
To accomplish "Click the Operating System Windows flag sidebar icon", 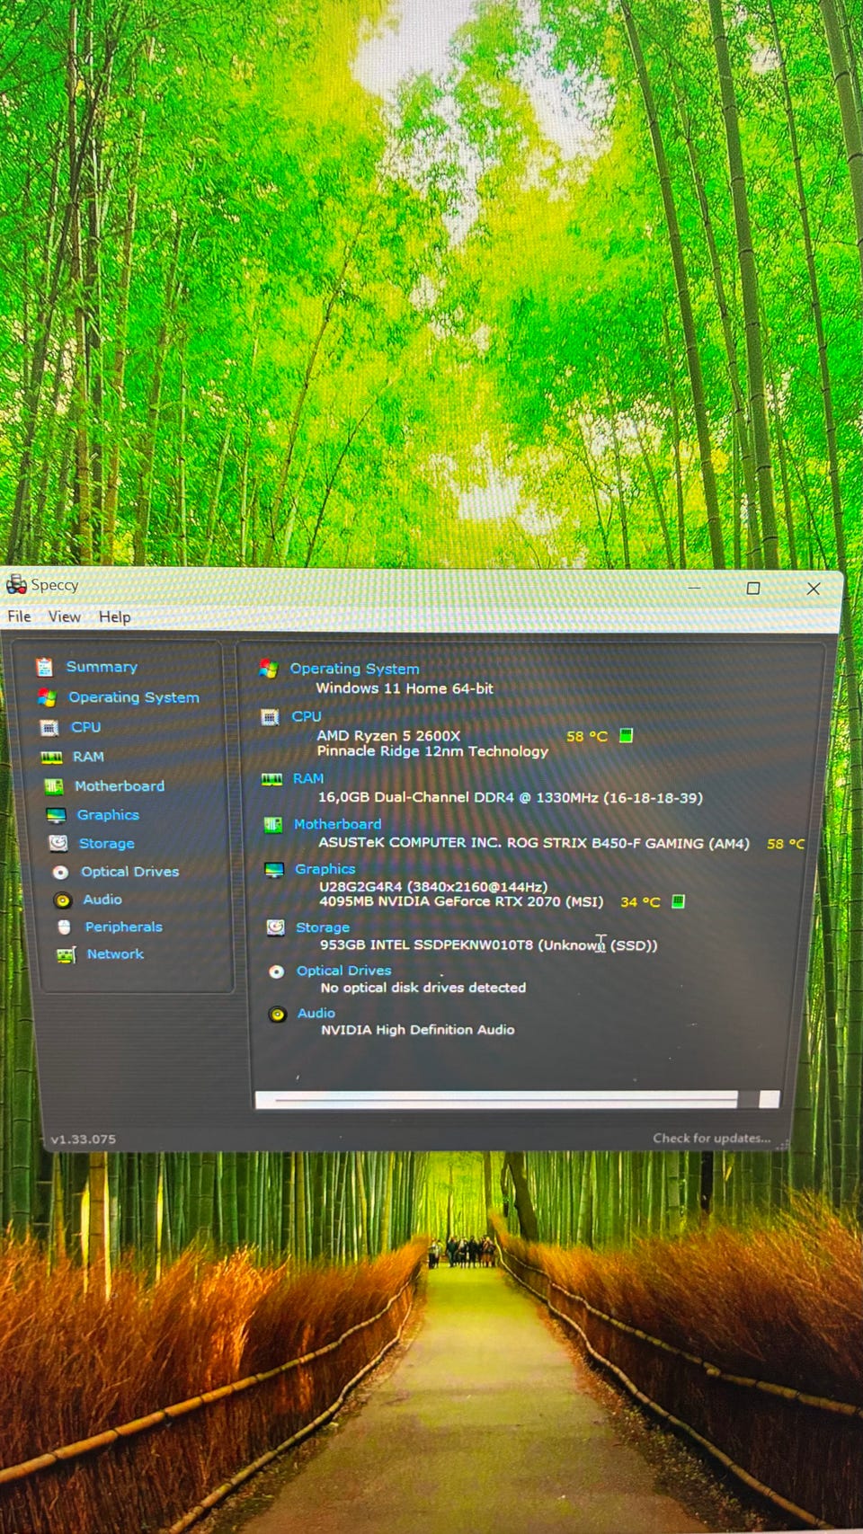I will [47, 697].
